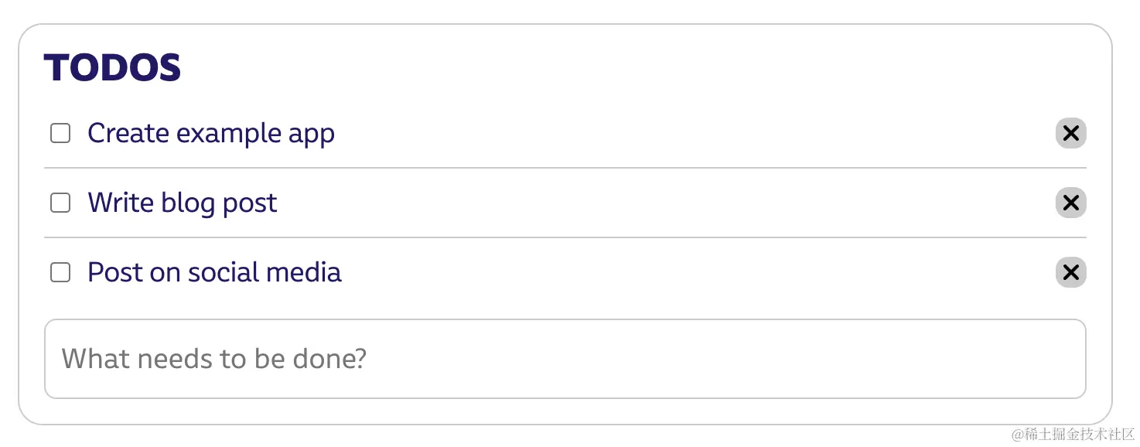Viewport: 1140px width, 447px height.
Task: Check off 'Create example app'
Action: 60,133
